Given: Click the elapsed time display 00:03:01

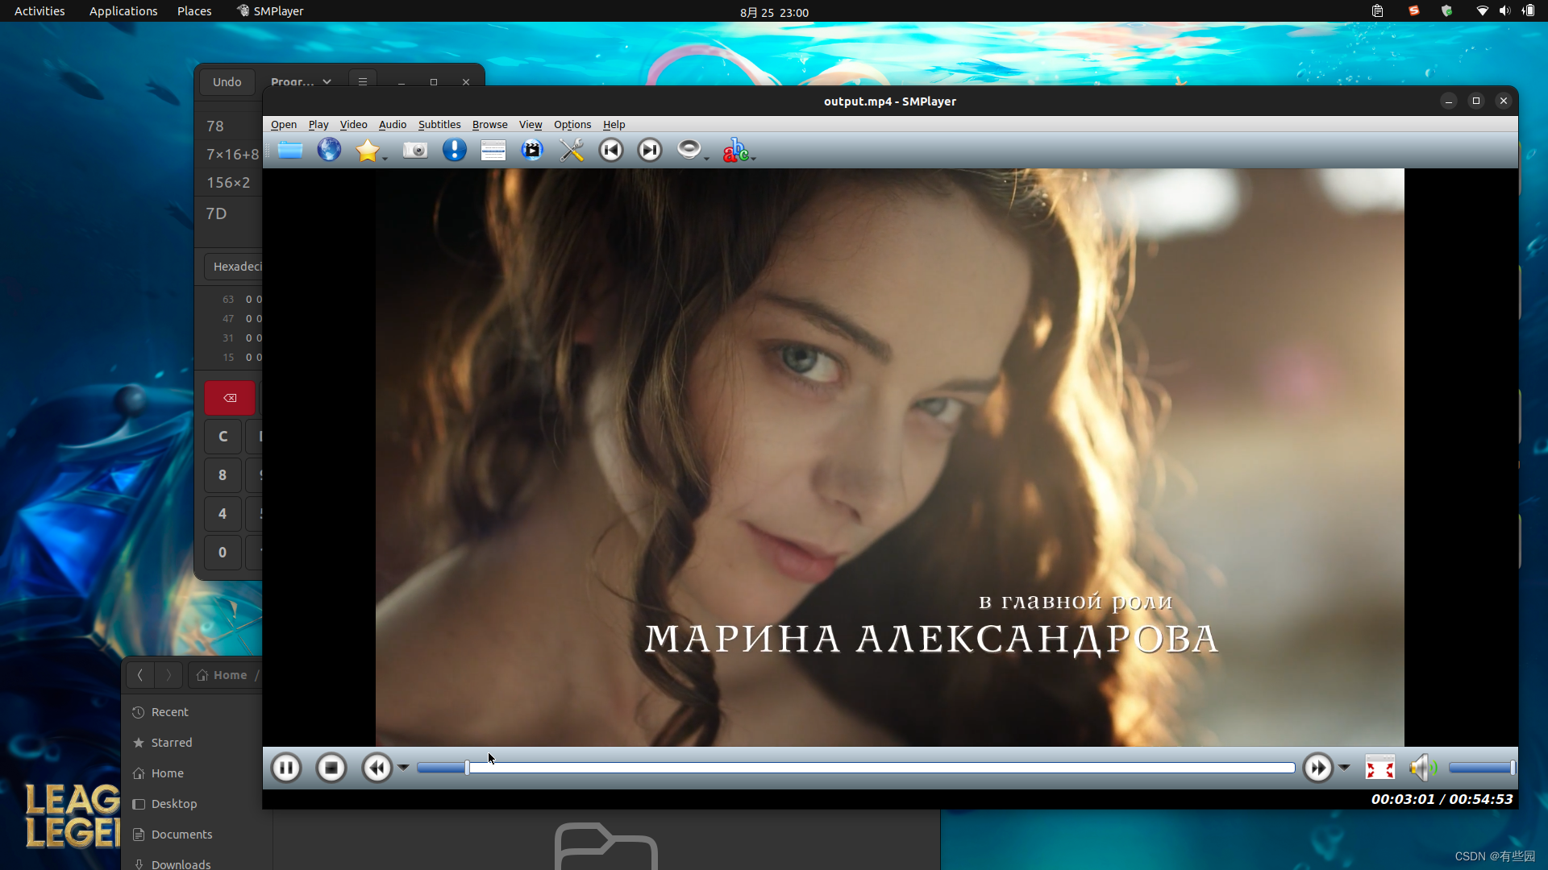Looking at the screenshot, I should coord(1403,799).
